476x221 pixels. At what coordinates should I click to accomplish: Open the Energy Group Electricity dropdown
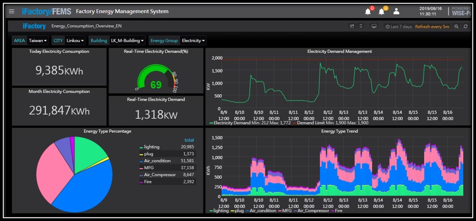[193, 40]
